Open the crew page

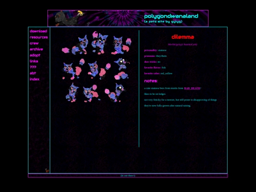[x=34, y=43]
